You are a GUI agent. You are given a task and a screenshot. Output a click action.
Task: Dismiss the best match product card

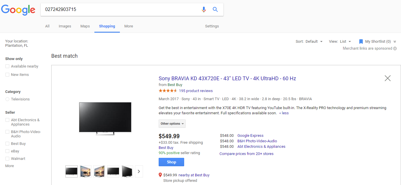(x=387, y=78)
